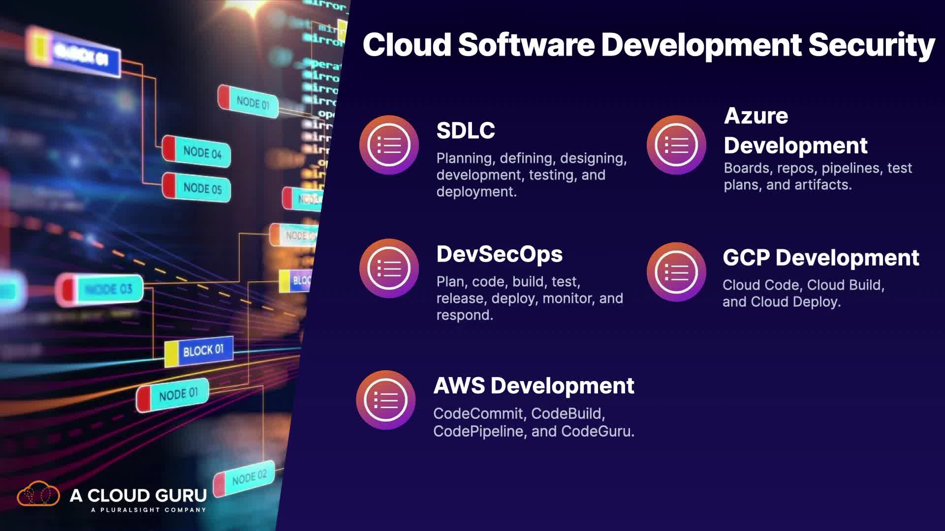Click the list icon beside GCP Development
945x531 pixels.
click(676, 272)
